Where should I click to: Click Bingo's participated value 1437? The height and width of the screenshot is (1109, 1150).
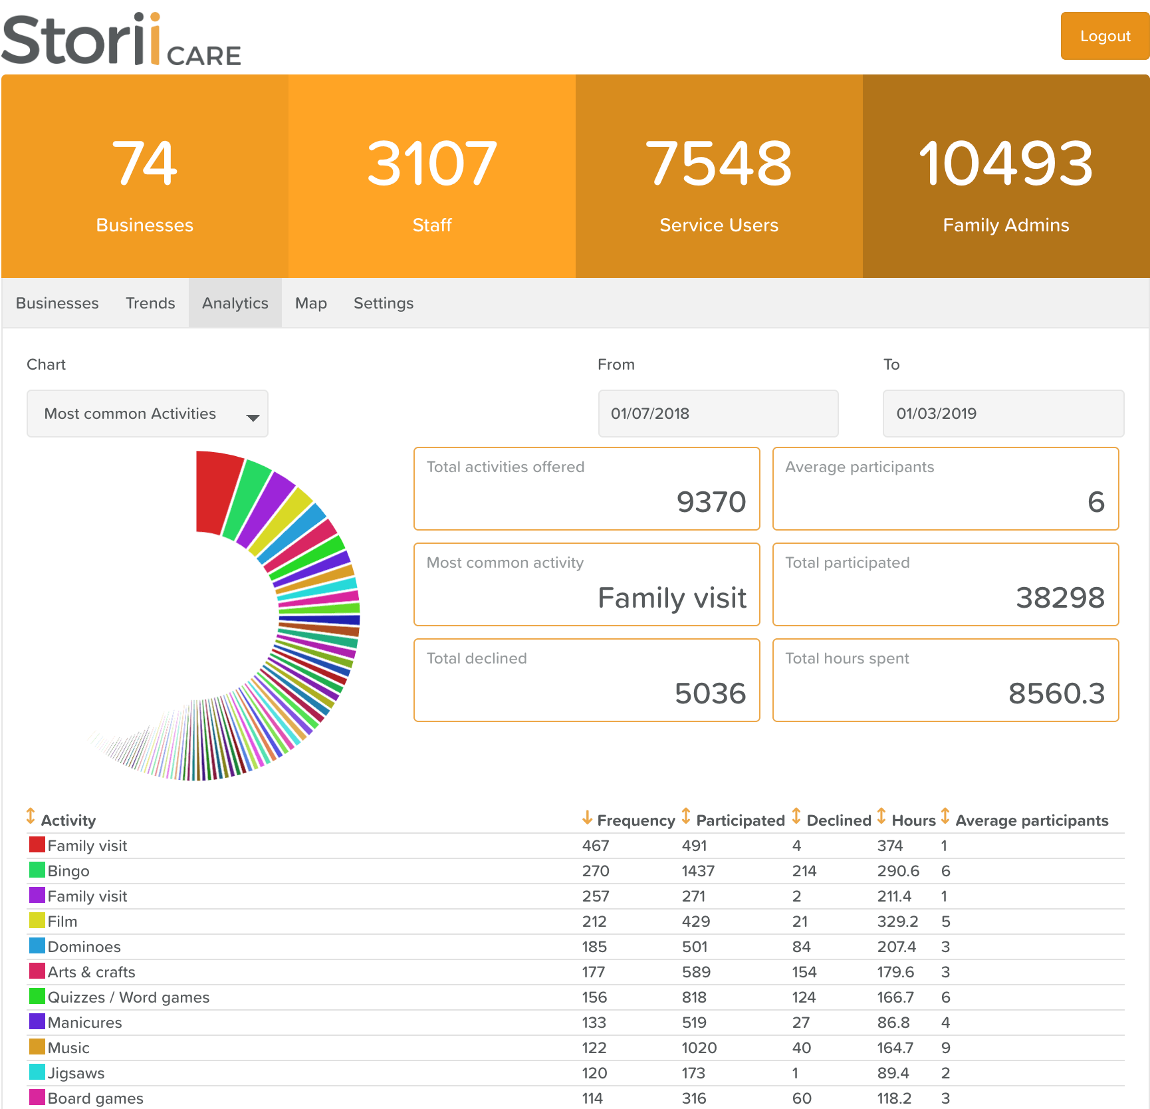coord(698,871)
